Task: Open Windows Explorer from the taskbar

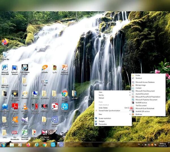Action: click(12, 145)
